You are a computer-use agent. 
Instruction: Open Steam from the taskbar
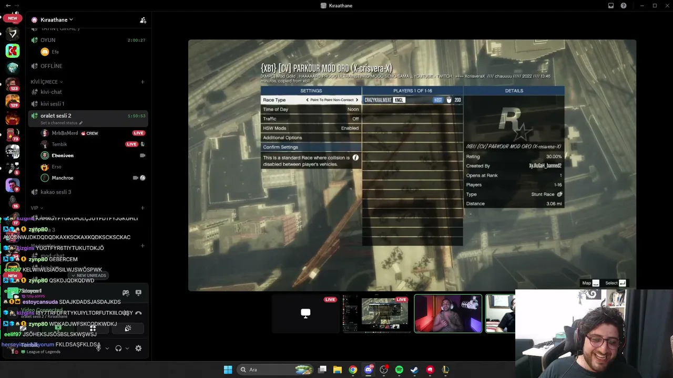click(x=414, y=370)
